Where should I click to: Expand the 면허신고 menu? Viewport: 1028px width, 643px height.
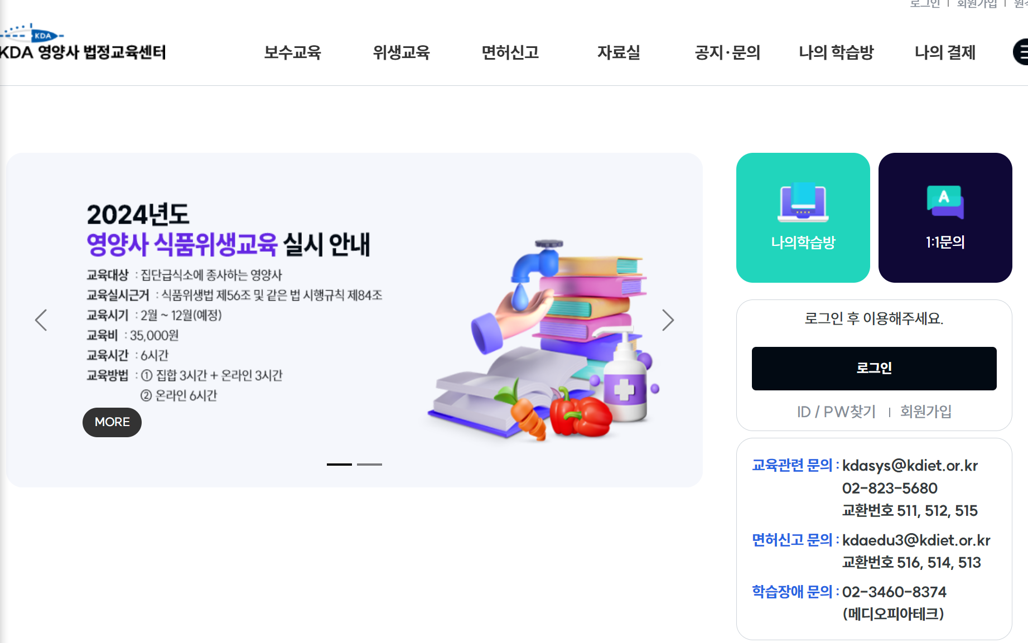(510, 52)
